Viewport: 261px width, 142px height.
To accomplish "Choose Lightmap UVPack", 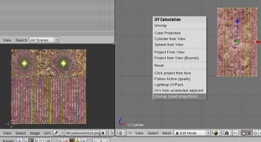I will [x=180, y=85].
